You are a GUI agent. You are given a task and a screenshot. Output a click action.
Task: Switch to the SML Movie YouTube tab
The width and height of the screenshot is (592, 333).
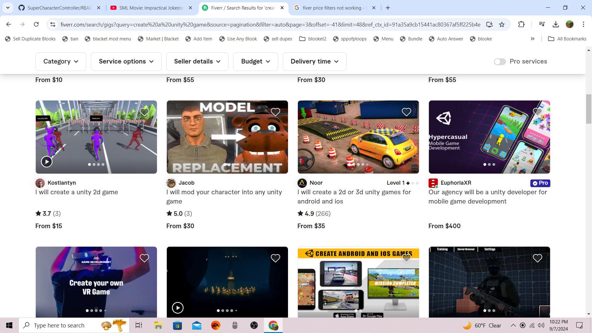coord(151,8)
